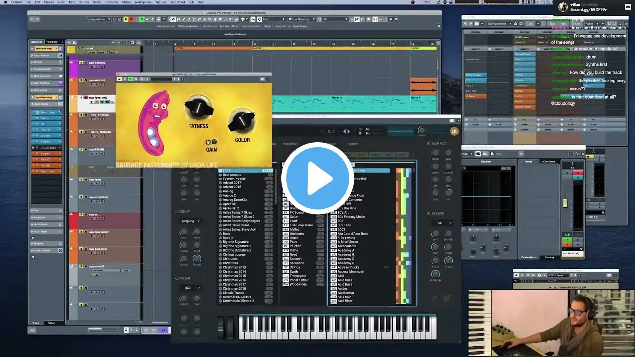The width and height of the screenshot is (635, 357).
Task: Expand the MIDI Modifiers inspector section
Action: coord(47,83)
